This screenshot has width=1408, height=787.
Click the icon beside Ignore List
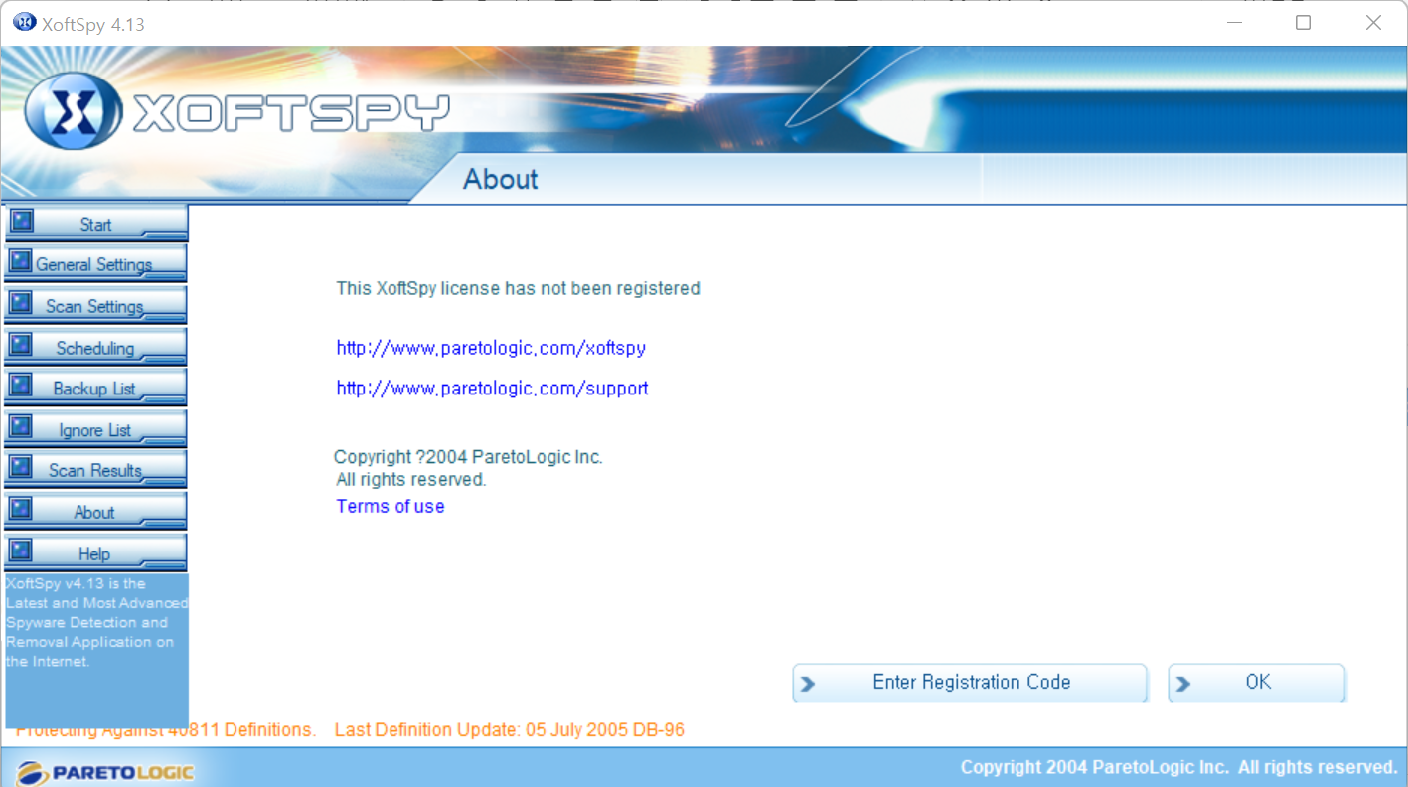(x=21, y=426)
